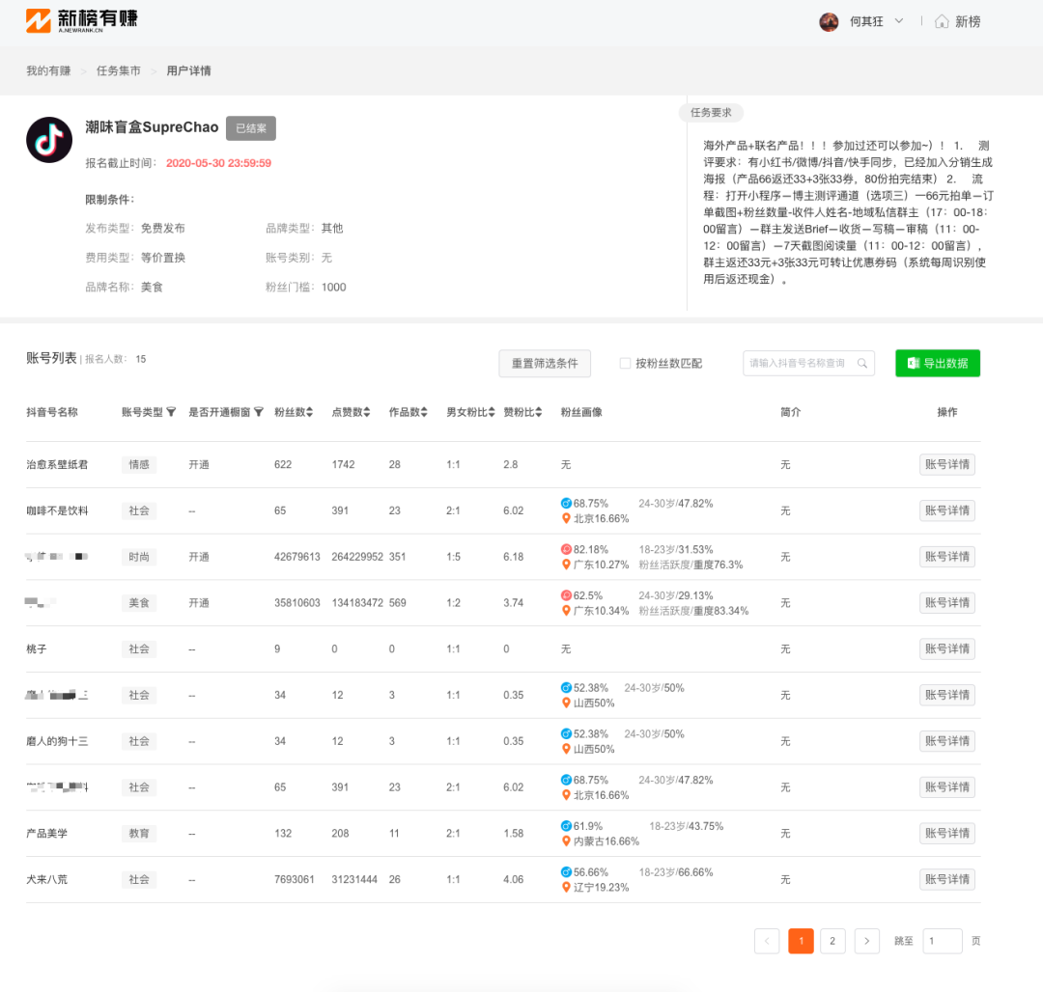This screenshot has width=1043, height=992.
Task: Sort by 男女粉比 column arrows
Action: 489,412
